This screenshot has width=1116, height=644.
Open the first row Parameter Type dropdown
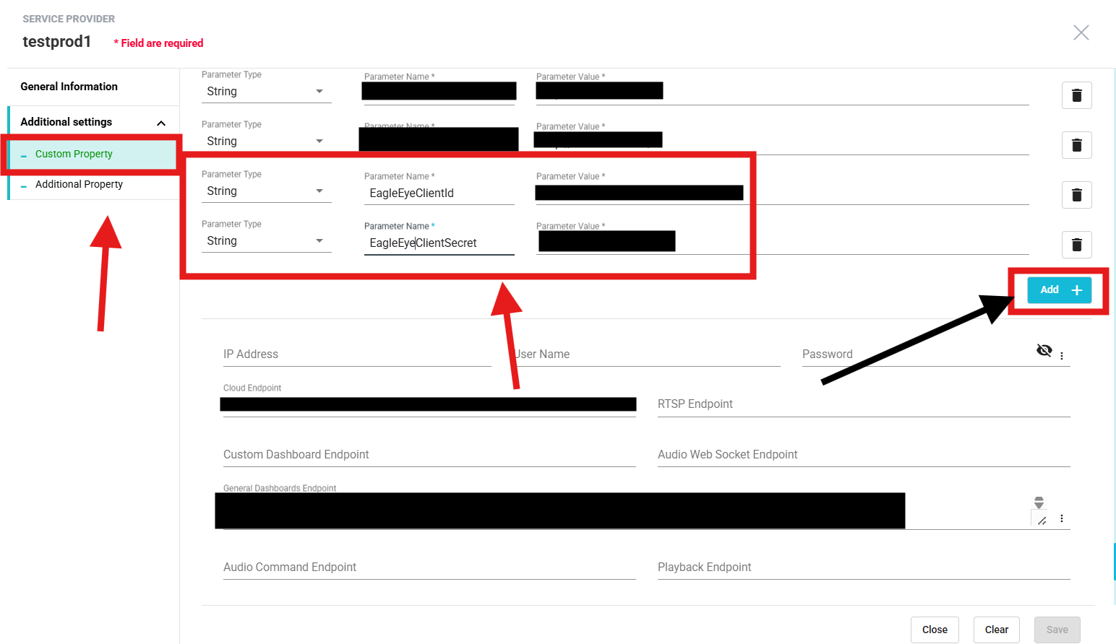click(x=265, y=92)
